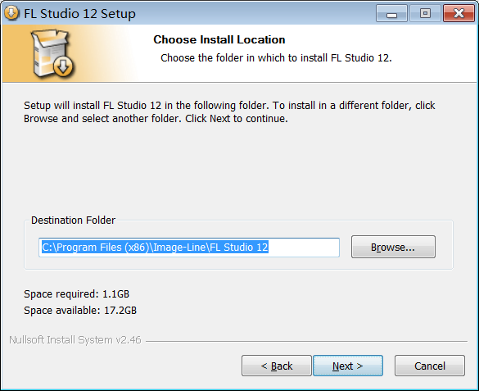Maximize the FL Studio 12 Setup window
479x391 pixels.
click(425, 13)
